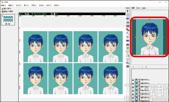Insert a clock object
The height and width of the screenshot is (102, 169).
[128, 37]
